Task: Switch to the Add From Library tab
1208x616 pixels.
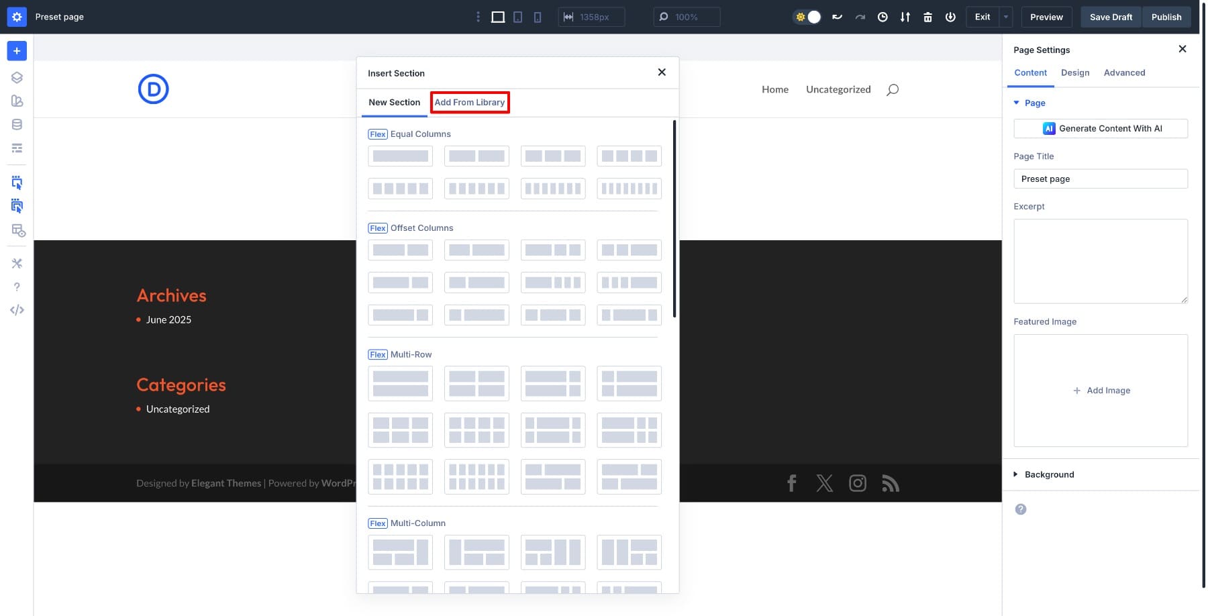Action: pos(470,102)
